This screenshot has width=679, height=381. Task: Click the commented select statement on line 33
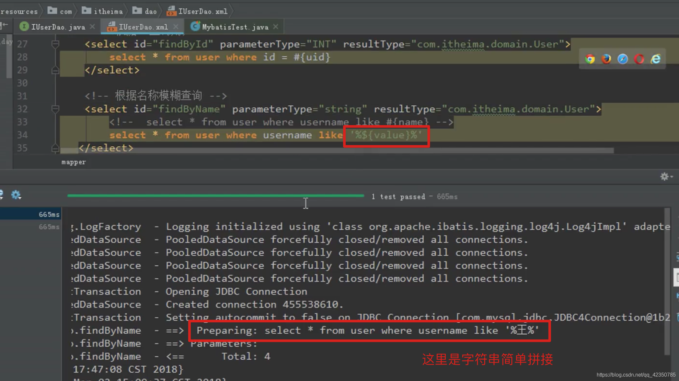[x=281, y=122]
